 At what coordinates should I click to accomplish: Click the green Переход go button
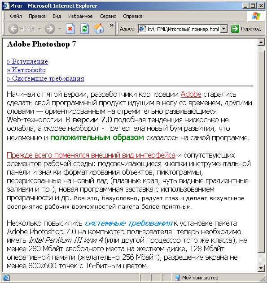tap(245, 29)
